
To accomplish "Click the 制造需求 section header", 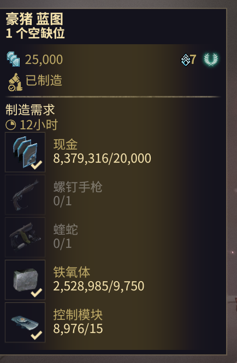I will click(30, 110).
